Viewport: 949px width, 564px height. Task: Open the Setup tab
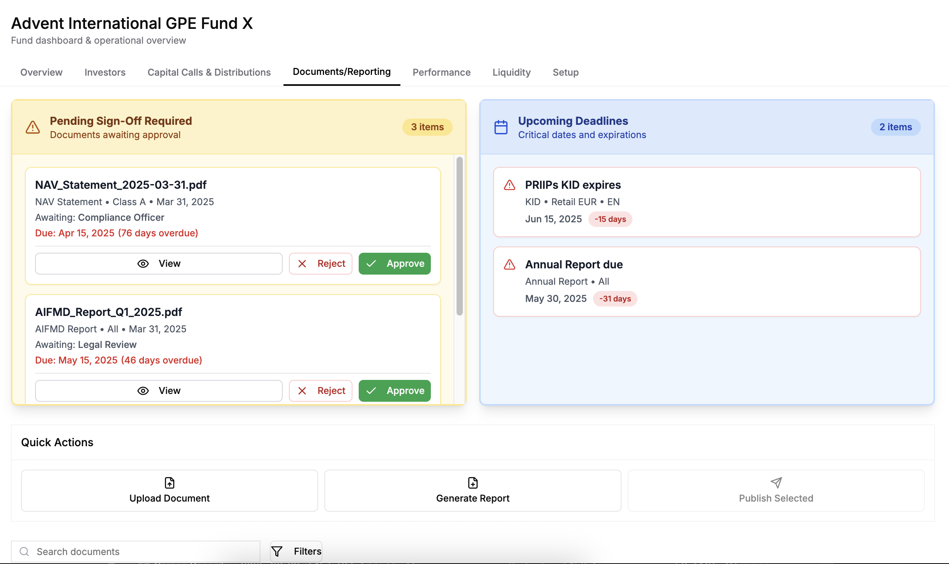565,72
